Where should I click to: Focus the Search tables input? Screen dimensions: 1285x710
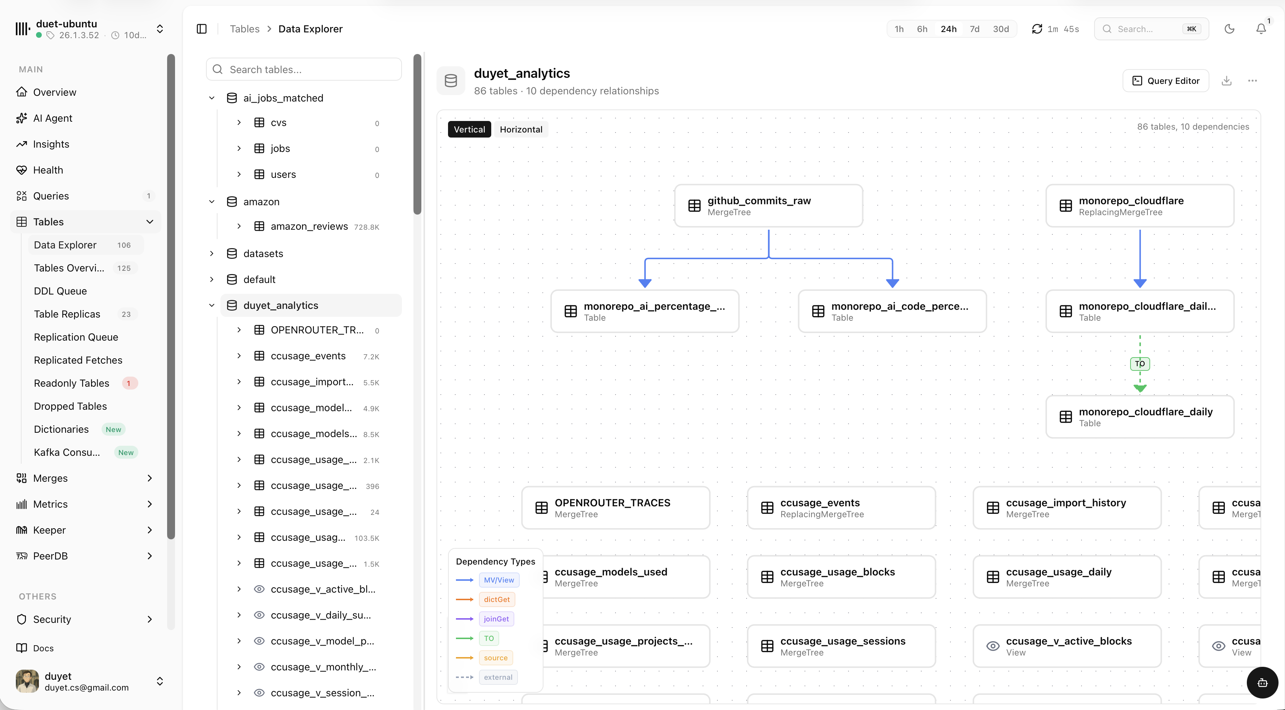[x=304, y=69]
